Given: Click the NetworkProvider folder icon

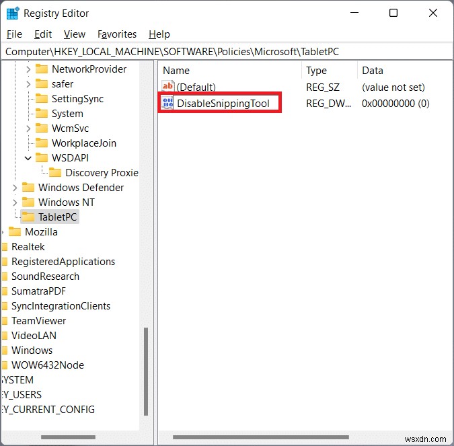Looking at the screenshot, I should (42, 69).
